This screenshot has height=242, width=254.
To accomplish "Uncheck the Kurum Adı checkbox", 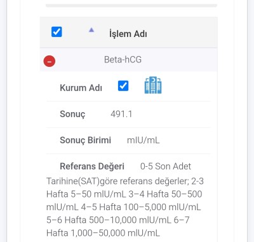I will click(x=123, y=86).
